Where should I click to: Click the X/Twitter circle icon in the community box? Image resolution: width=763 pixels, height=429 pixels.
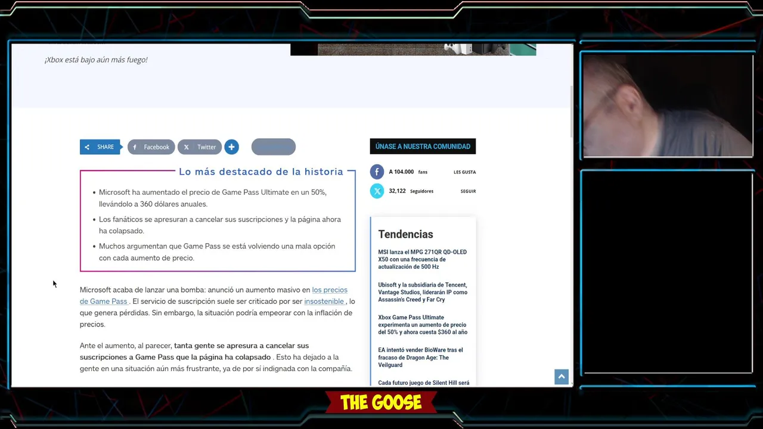pos(377,191)
